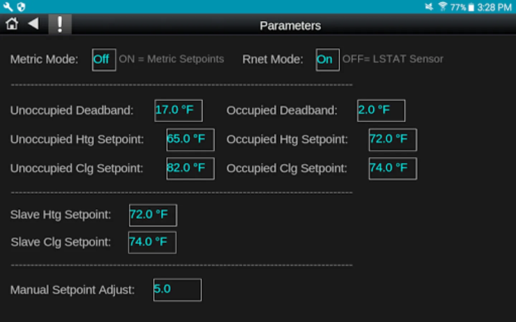Tap the battery icon in the status bar
The width and height of the screenshot is (516, 322).
coord(471,7)
